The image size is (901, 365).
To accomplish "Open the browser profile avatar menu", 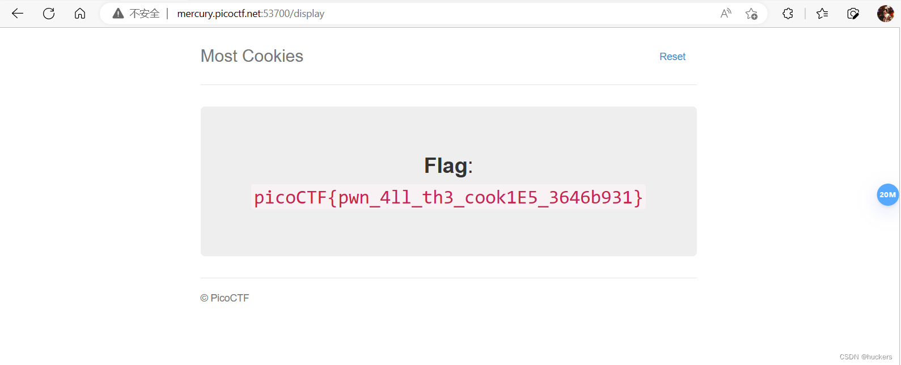I will (x=885, y=13).
